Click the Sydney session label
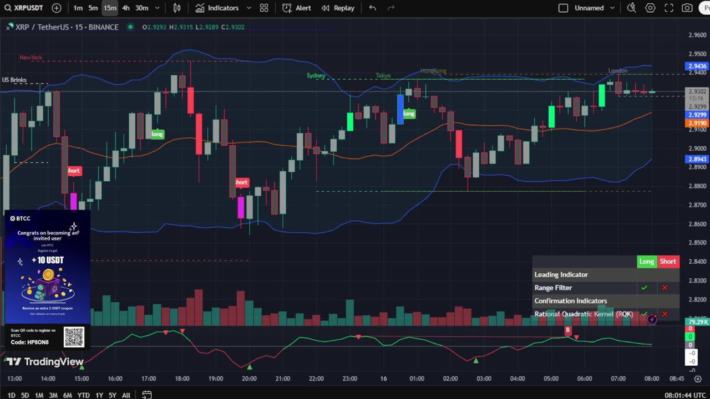Screen dimensions: 710x399 coord(316,75)
